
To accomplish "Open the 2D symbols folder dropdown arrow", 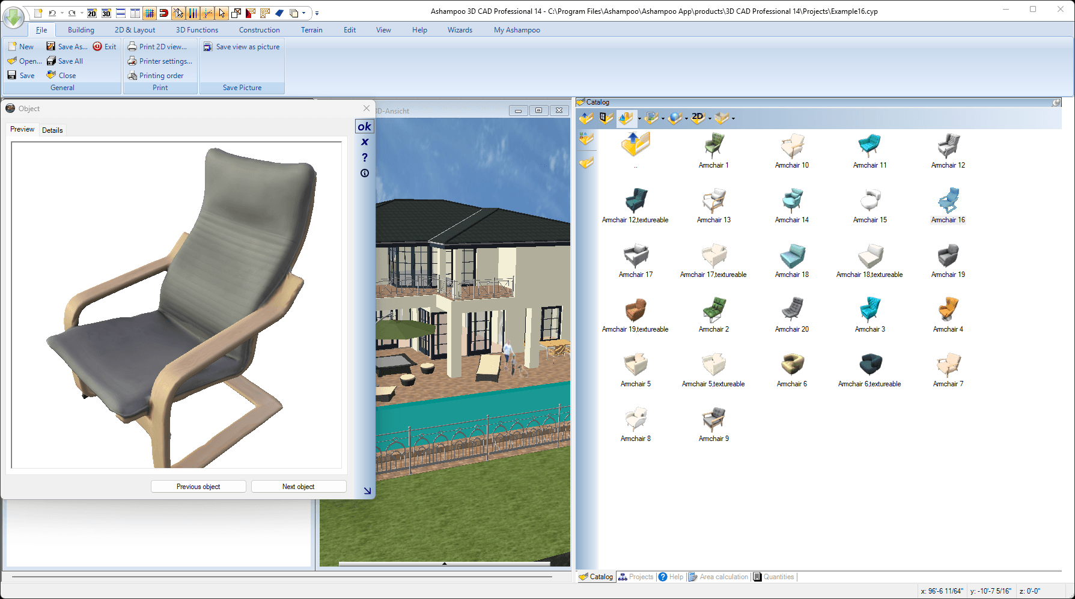I will pyautogui.click(x=710, y=118).
